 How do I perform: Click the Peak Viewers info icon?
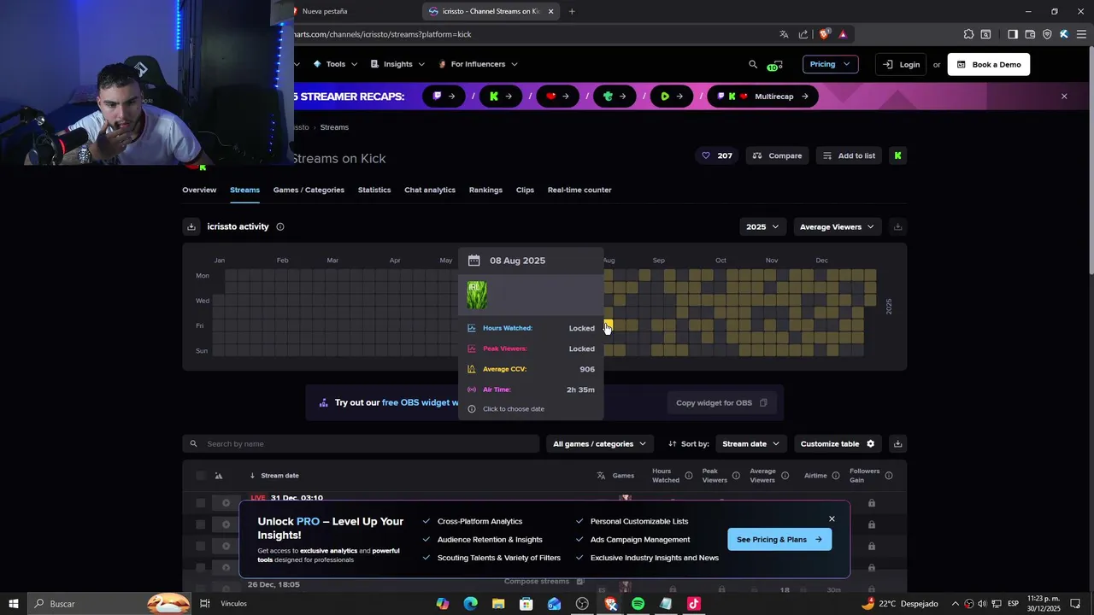tap(736, 476)
